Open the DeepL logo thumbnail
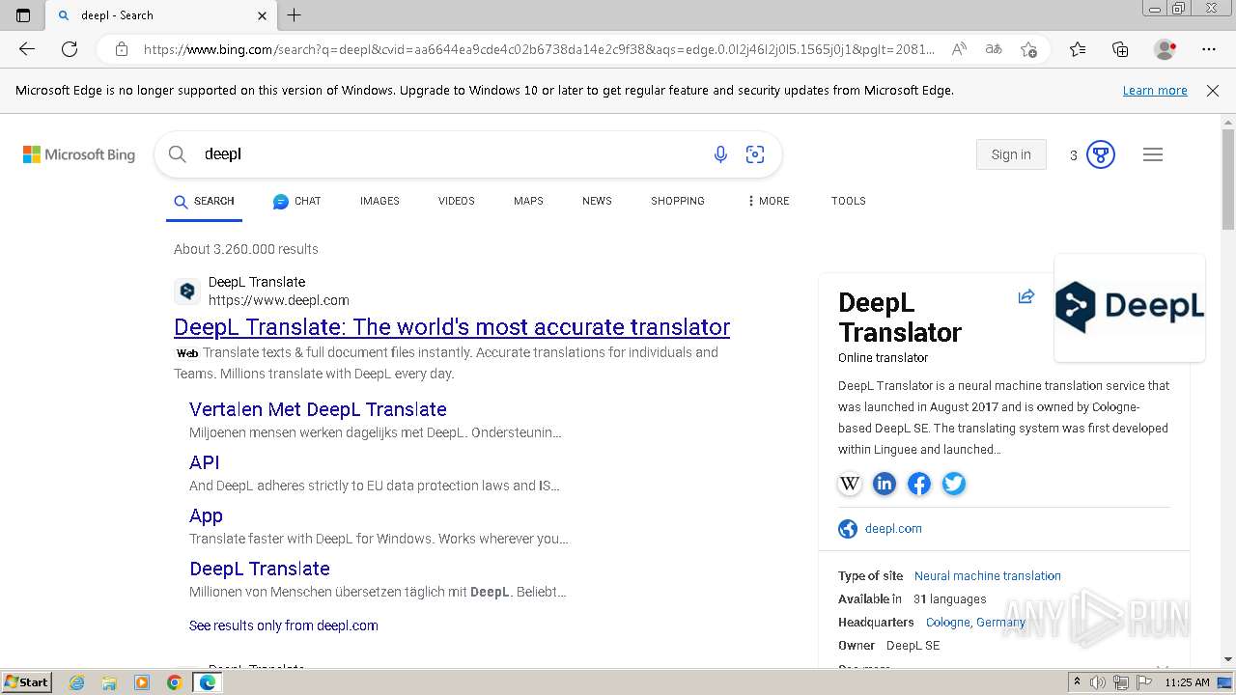The image size is (1236, 695). 1130,308
